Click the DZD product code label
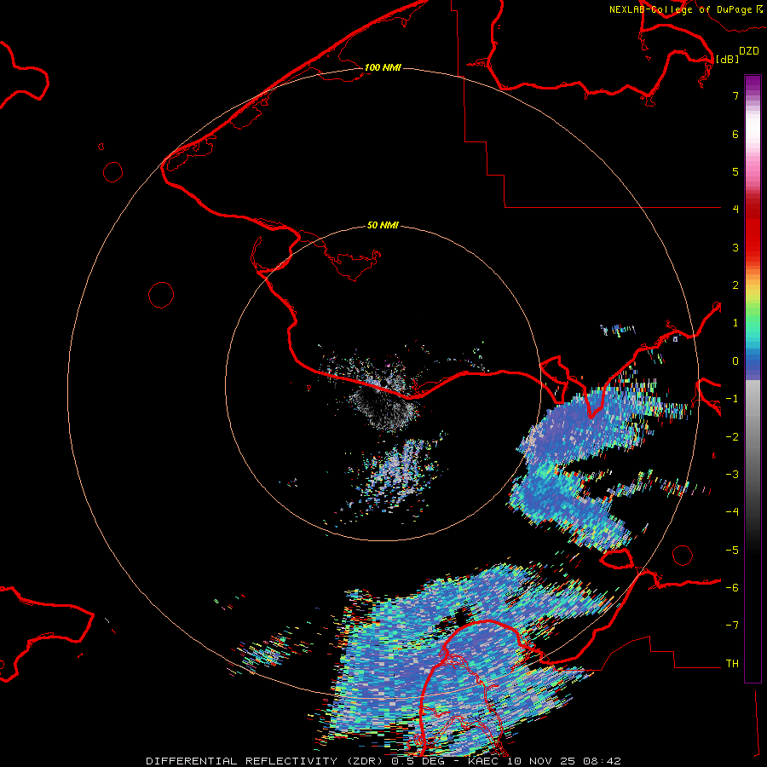The width and height of the screenshot is (767, 767). [749, 51]
